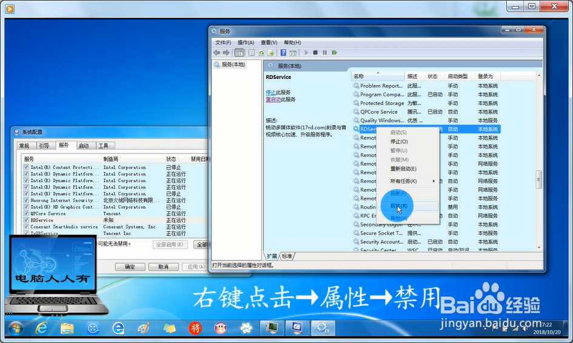The height and width of the screenshot is (343, 573).
Task: Click 重启动 link to restart RDService
Action: click(x=273, y=99)
